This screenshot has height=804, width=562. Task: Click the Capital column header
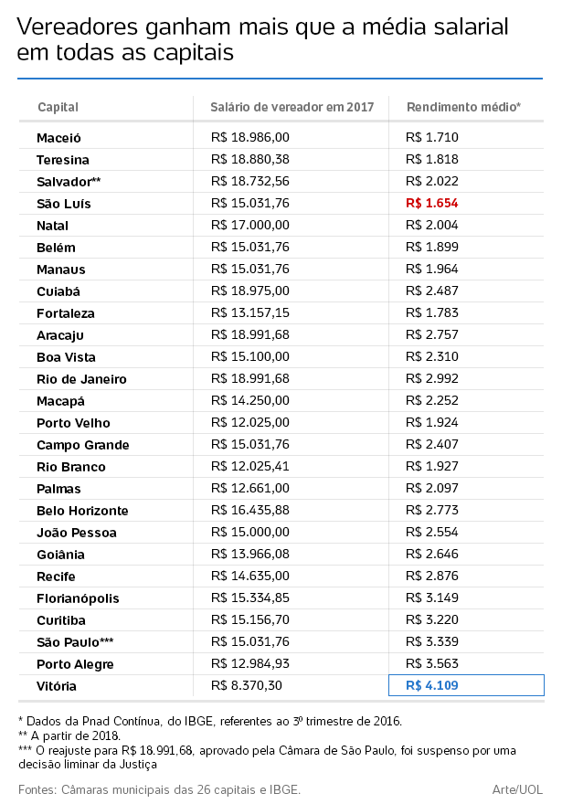click(x=58, y=108)
